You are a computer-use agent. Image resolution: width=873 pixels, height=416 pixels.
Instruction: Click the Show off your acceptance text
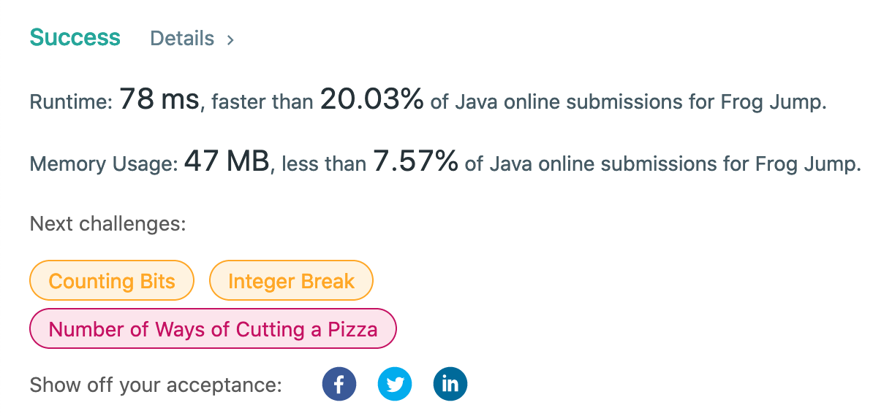click(156, 385)
